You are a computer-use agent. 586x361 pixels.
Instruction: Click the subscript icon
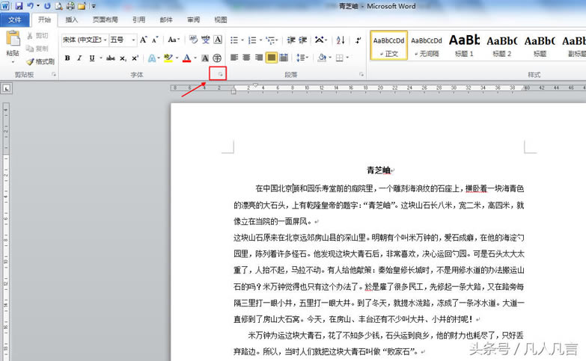(x=123, y=58)
